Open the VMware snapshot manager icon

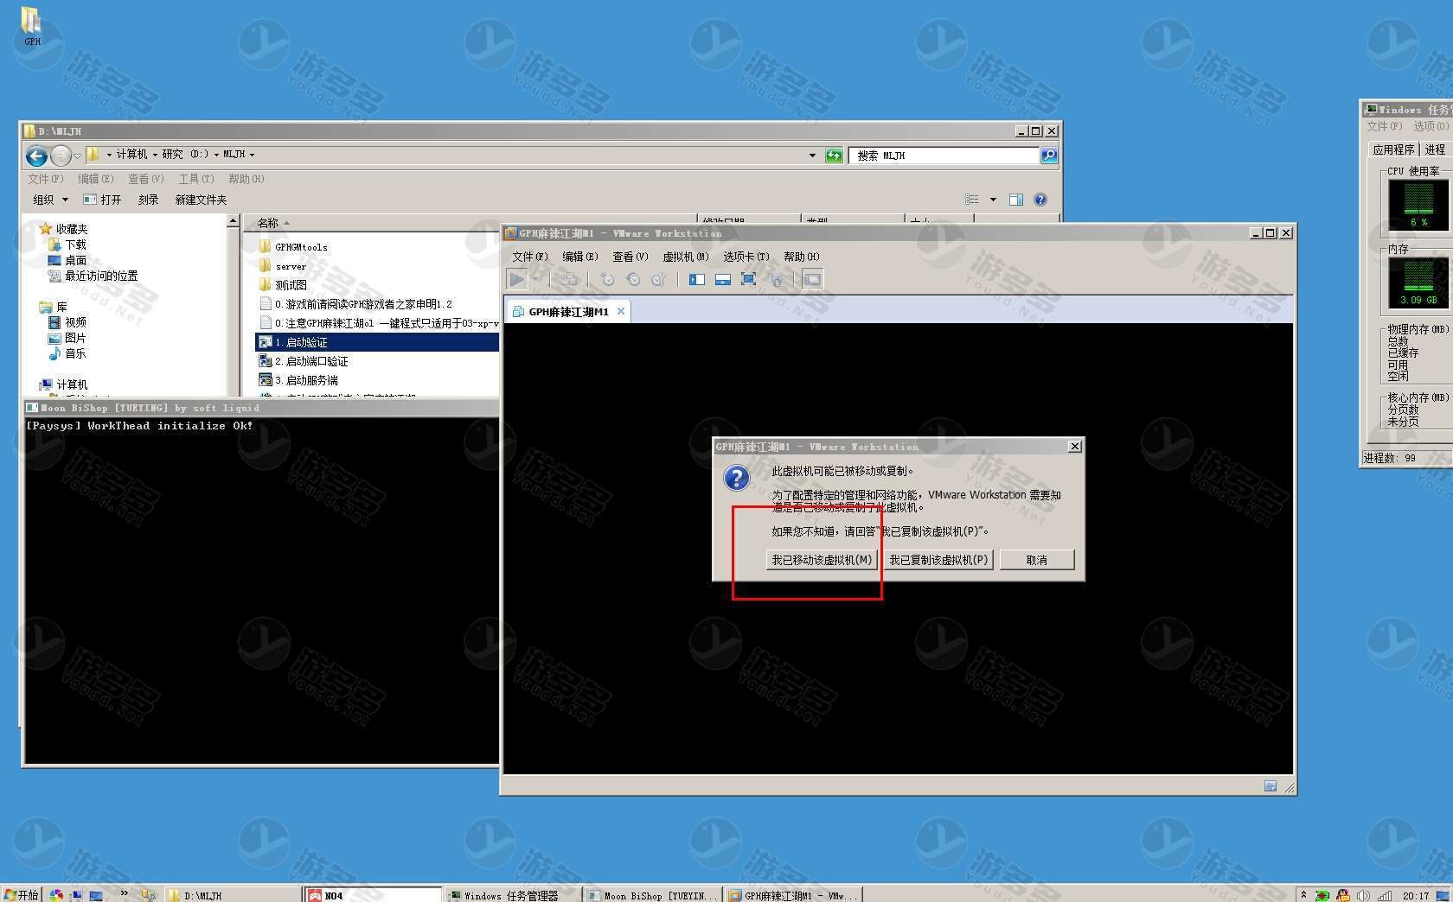pyautogui.click(x=659, y=279)
